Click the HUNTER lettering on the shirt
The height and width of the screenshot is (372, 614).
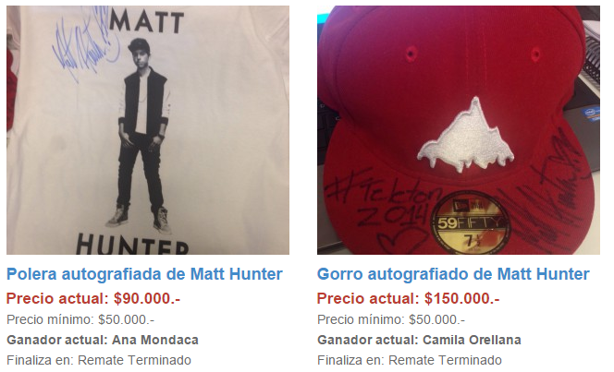(x=132, y=245)
